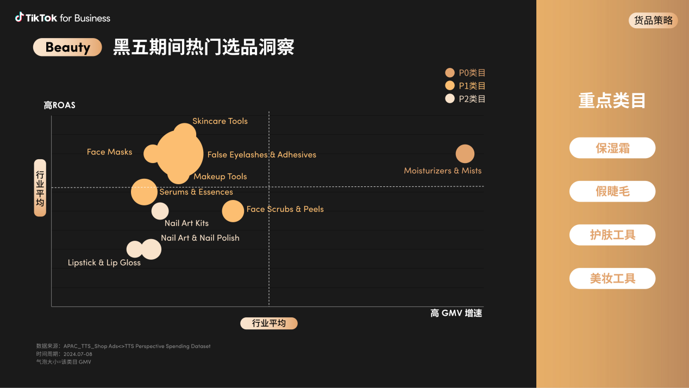689x388 pixels.
Task: Switch to the Beauty category tab
Action: [x=67, y=47]
